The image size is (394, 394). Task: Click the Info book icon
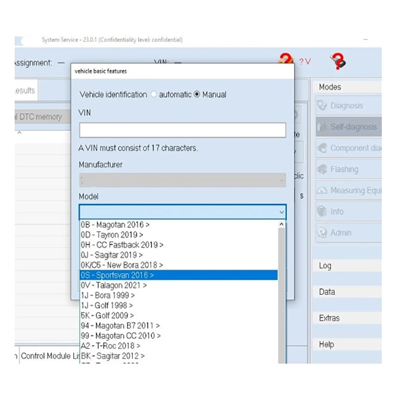pos(322,211)
